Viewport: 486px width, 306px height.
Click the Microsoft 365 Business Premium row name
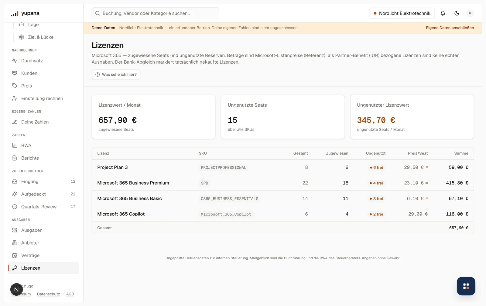click(x=133, y=183)
